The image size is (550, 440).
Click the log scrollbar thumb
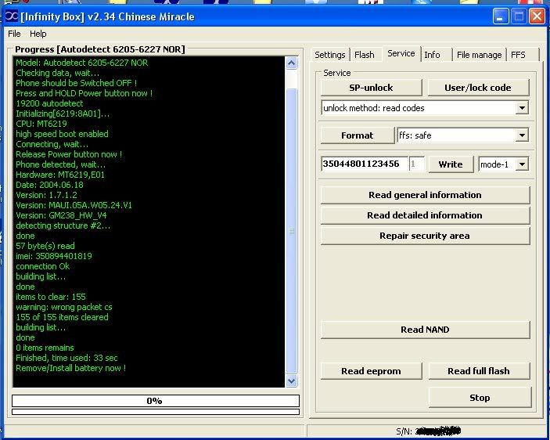click(x=292, y=231)
